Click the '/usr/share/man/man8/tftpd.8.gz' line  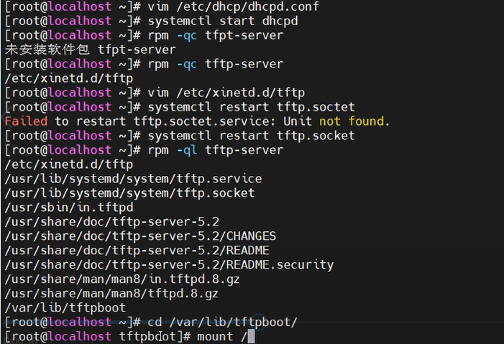coord(111,294)
